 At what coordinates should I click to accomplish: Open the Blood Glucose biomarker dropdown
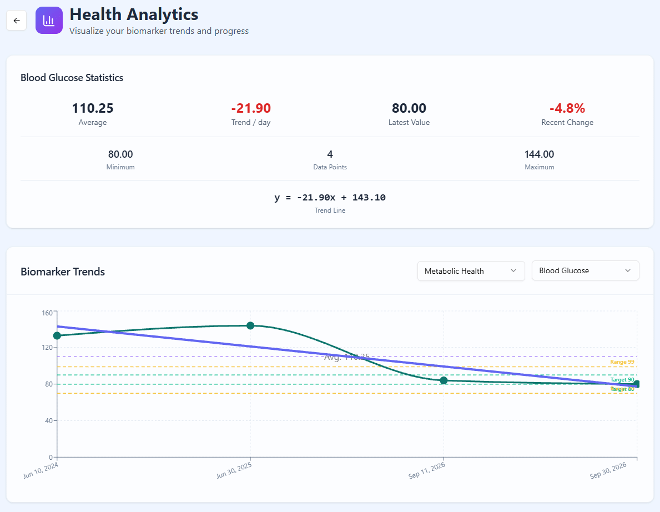(x=586, y=270)
